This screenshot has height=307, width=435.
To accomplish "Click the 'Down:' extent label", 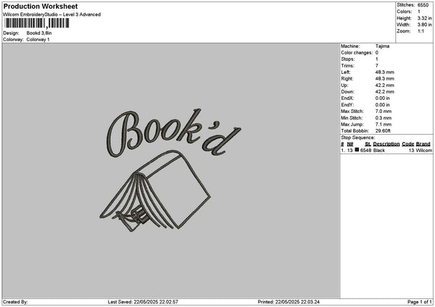I will pyautogui.click(x=347, y=92).
